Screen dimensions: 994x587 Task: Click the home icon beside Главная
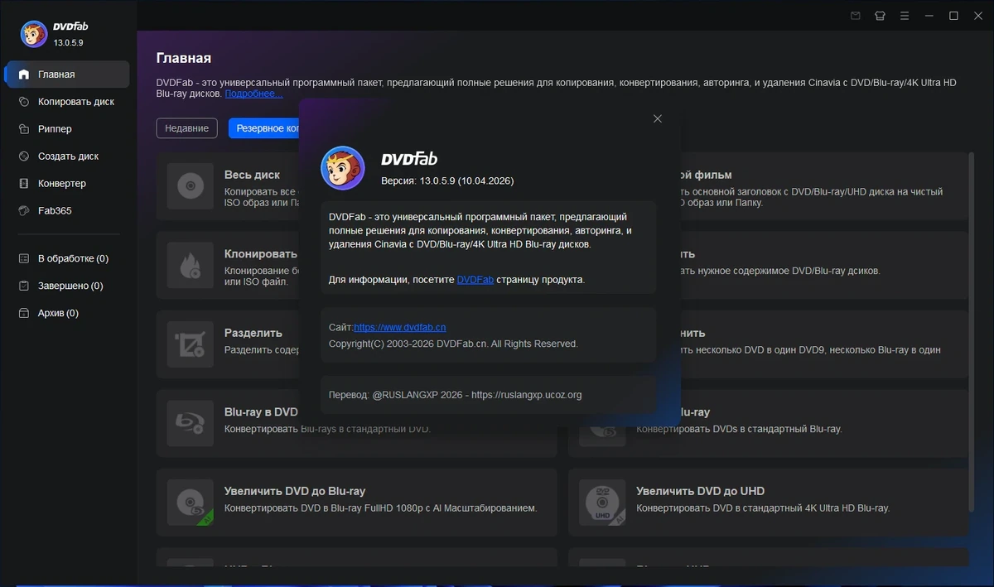coord(24,74)
